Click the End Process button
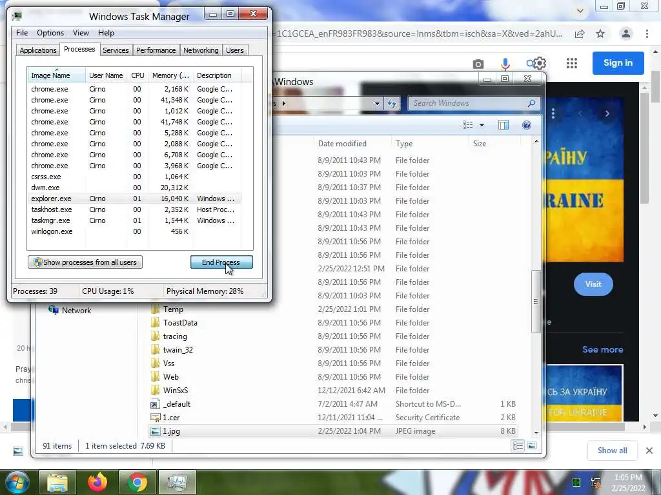661x495 pixels. point(221,262)
